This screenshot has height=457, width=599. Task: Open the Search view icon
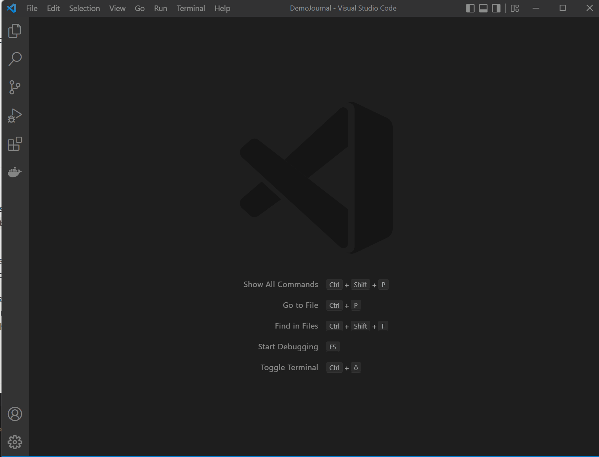point(15,59)
